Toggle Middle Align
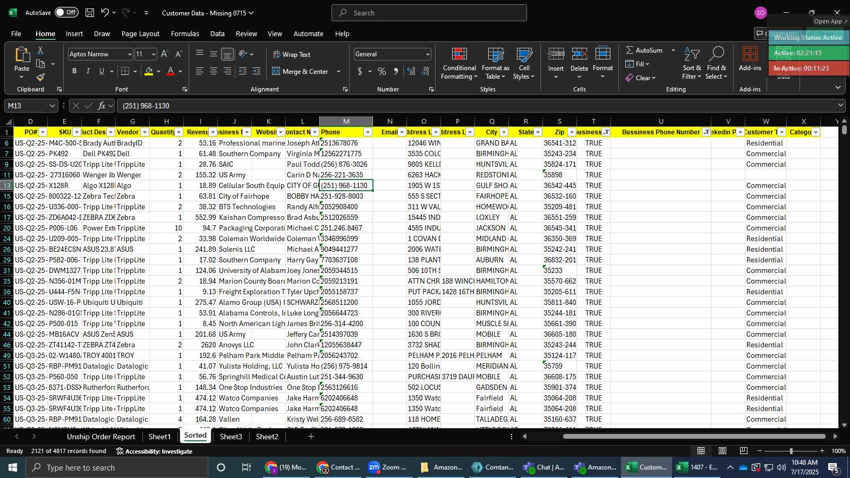Screen dimensions: 850x478 tap(214, 54)
